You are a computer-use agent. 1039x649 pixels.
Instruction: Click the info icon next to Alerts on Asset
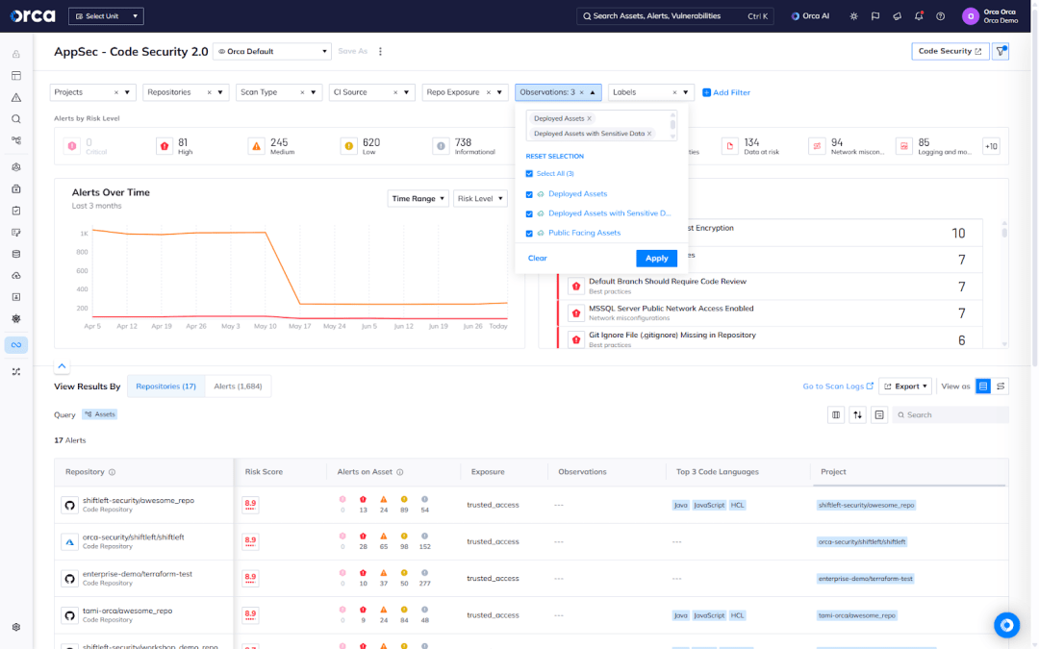pos(399,472)
